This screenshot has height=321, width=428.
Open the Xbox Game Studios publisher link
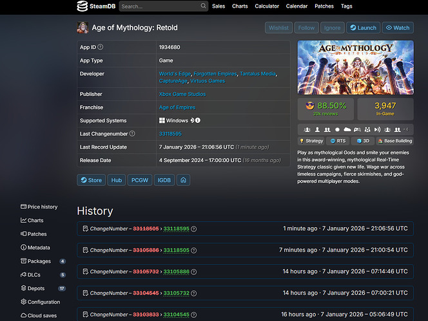182,94
